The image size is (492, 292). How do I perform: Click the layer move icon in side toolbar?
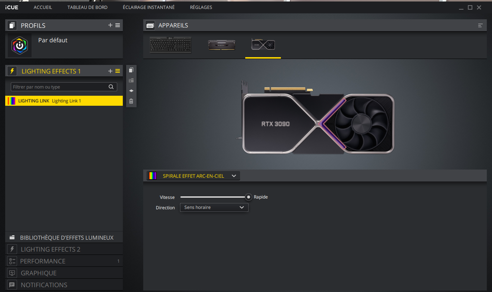pyautogui.click(x=131, y=80)
